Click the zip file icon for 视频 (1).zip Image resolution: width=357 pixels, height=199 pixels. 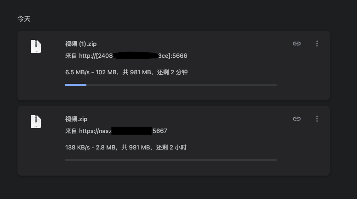[36, 46]
